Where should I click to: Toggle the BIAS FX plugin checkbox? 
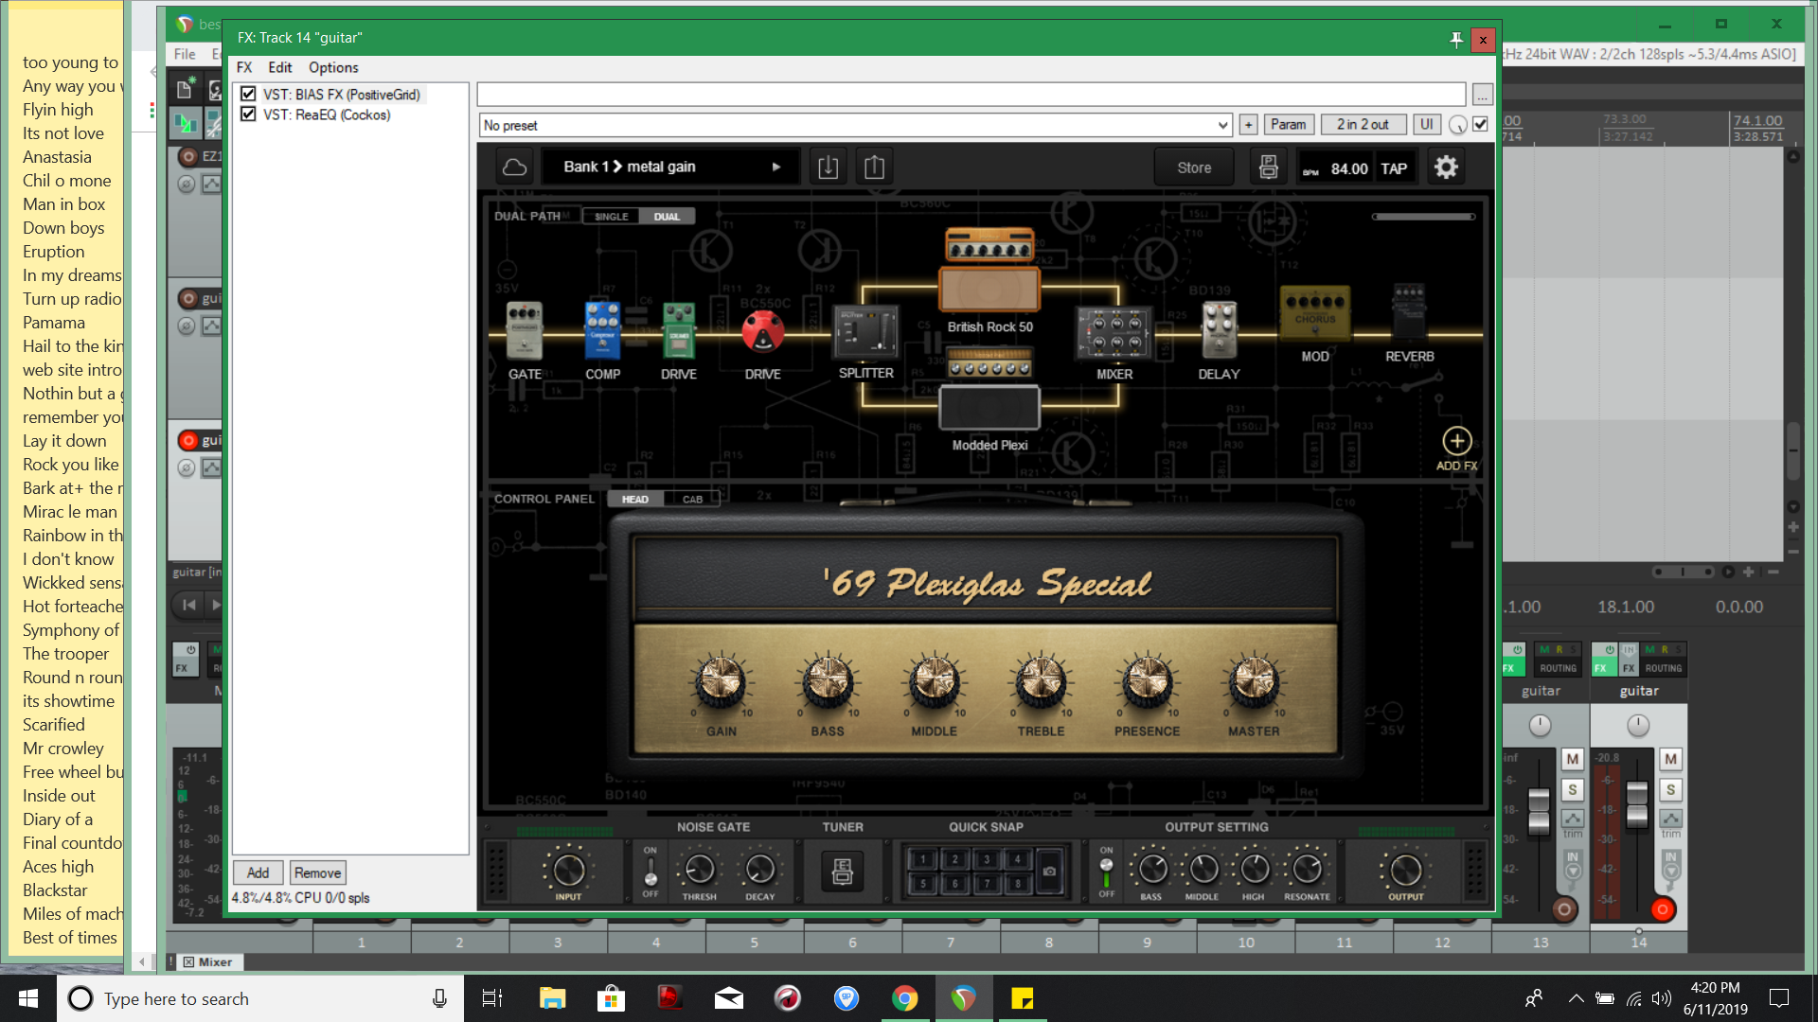(x=248, y=94)
